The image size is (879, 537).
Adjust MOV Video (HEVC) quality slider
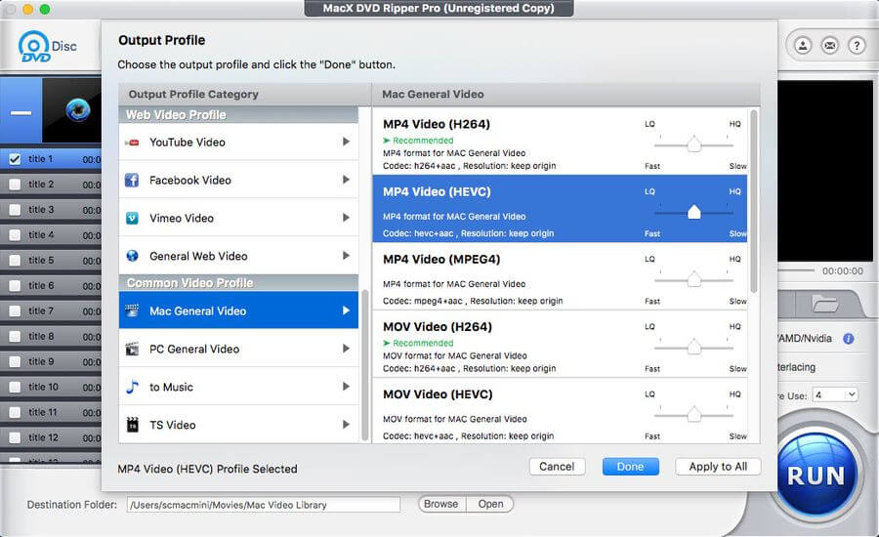pyautogui.click(x=694, y=414)
